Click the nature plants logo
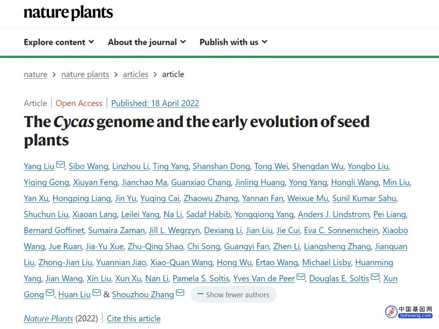The height and width of the screenshot is (329, 439). click(68, 12)
